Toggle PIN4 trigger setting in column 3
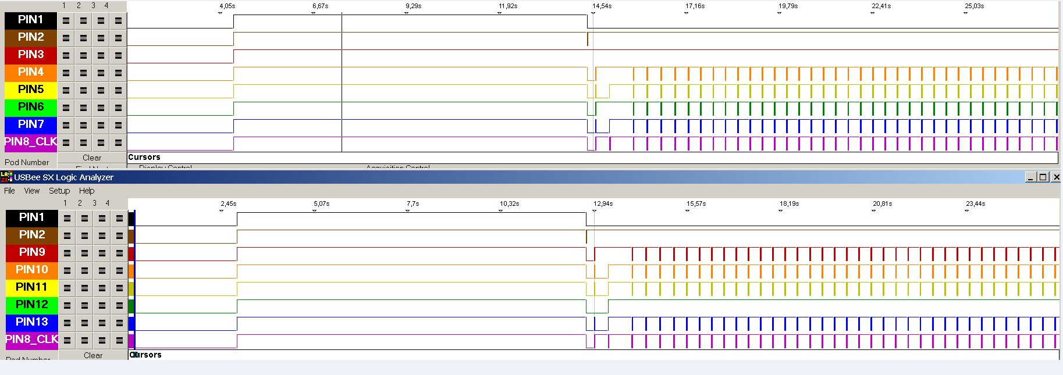The image size is (1063, 375). pyautogui.click(x=101, y=73)
